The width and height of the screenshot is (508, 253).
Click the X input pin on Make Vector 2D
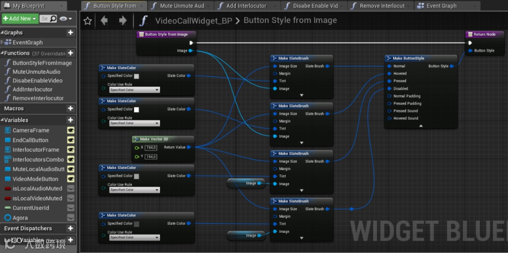(137, 147)
